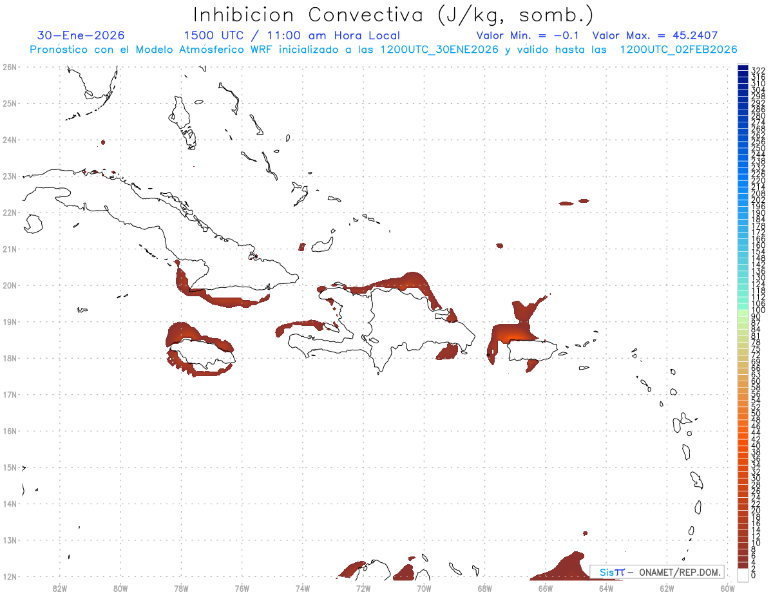Click latitude label 23N
This screenshot has height=597, width=773.
click(9, 176)
